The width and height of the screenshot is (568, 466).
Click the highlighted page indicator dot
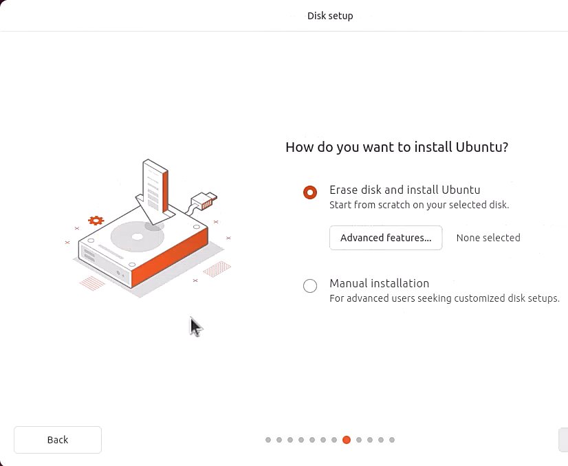coord(347,440)
